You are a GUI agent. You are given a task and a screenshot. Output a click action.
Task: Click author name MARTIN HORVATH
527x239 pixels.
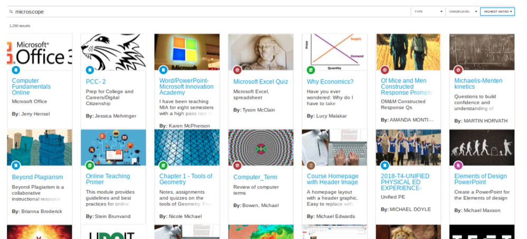(486, 121)
